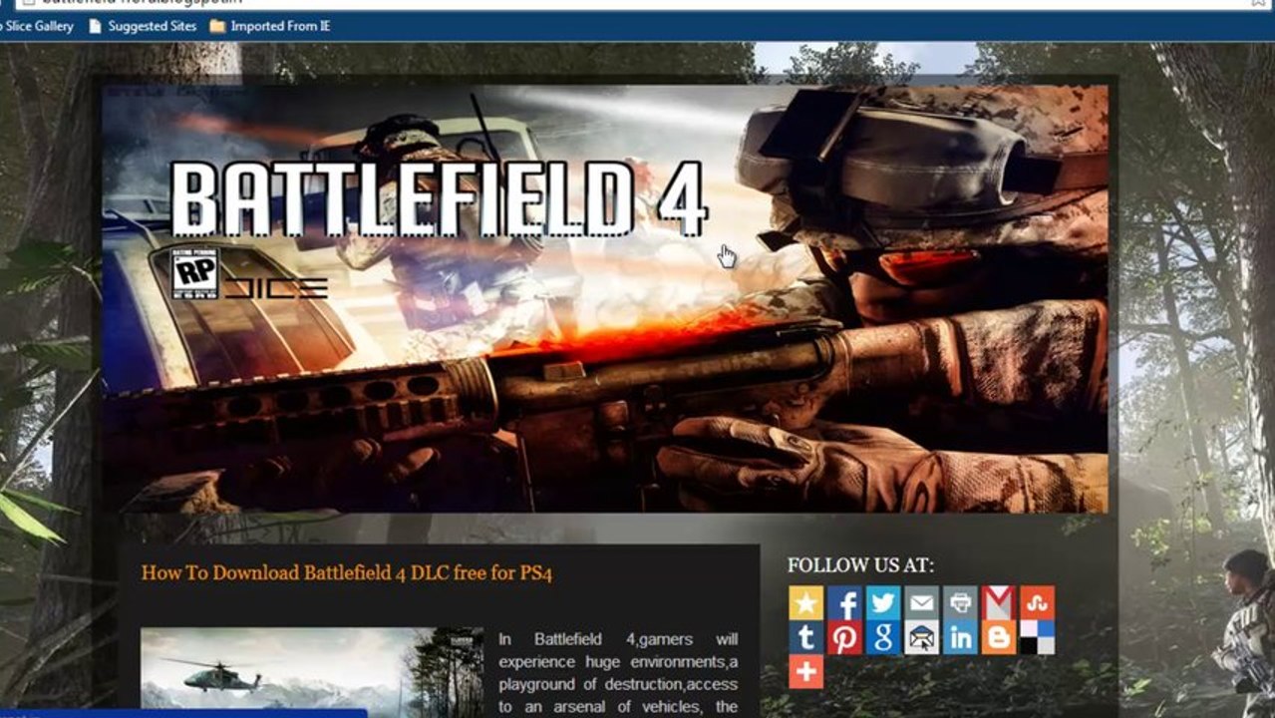Click the gray envelope Email icon

pyautogui.click(x=921, y=602)
